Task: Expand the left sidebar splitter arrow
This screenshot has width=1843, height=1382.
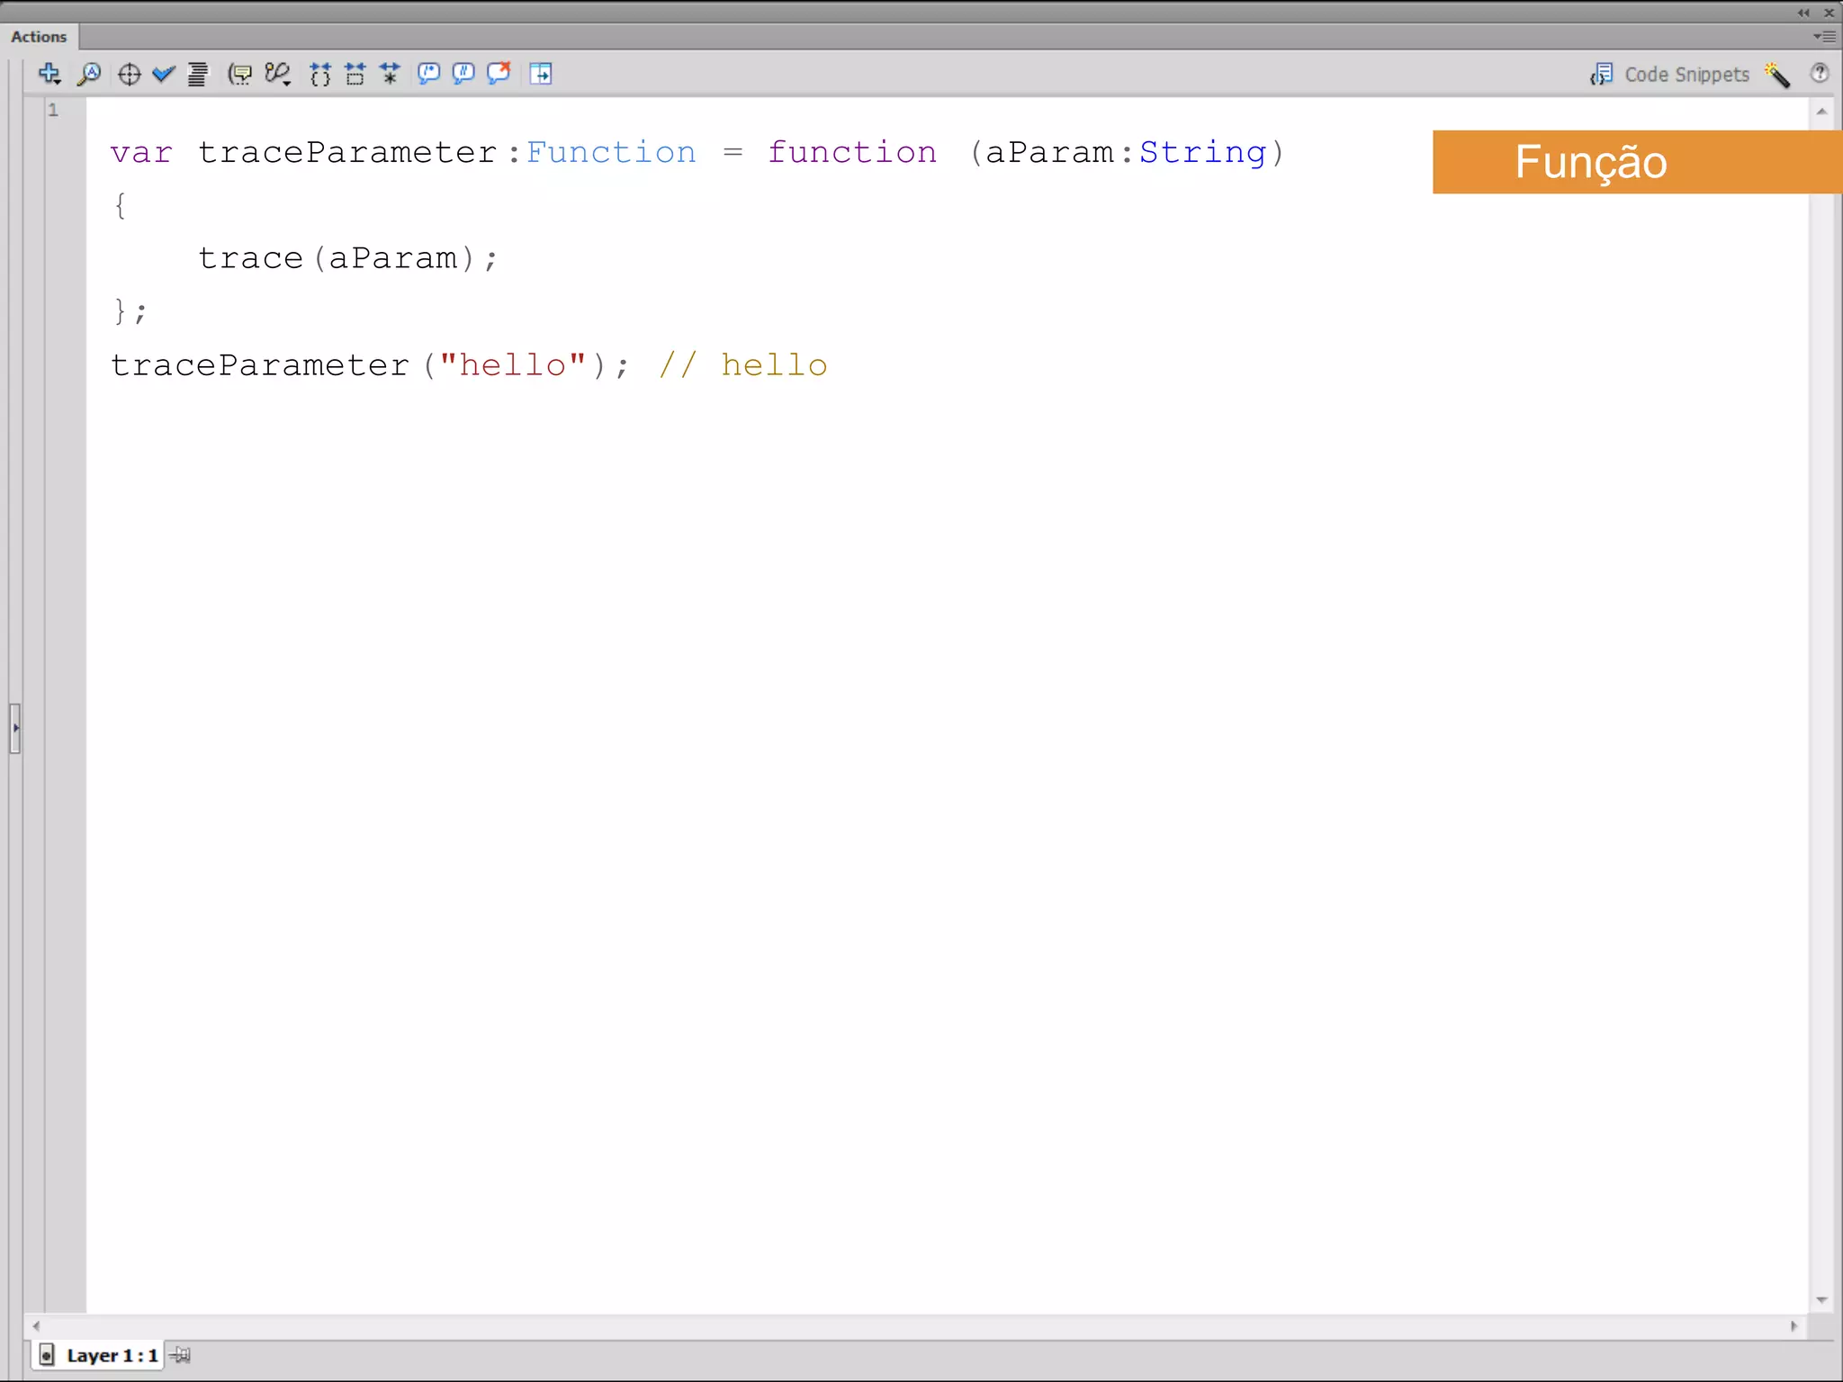Action: click(x=15, y=728)
